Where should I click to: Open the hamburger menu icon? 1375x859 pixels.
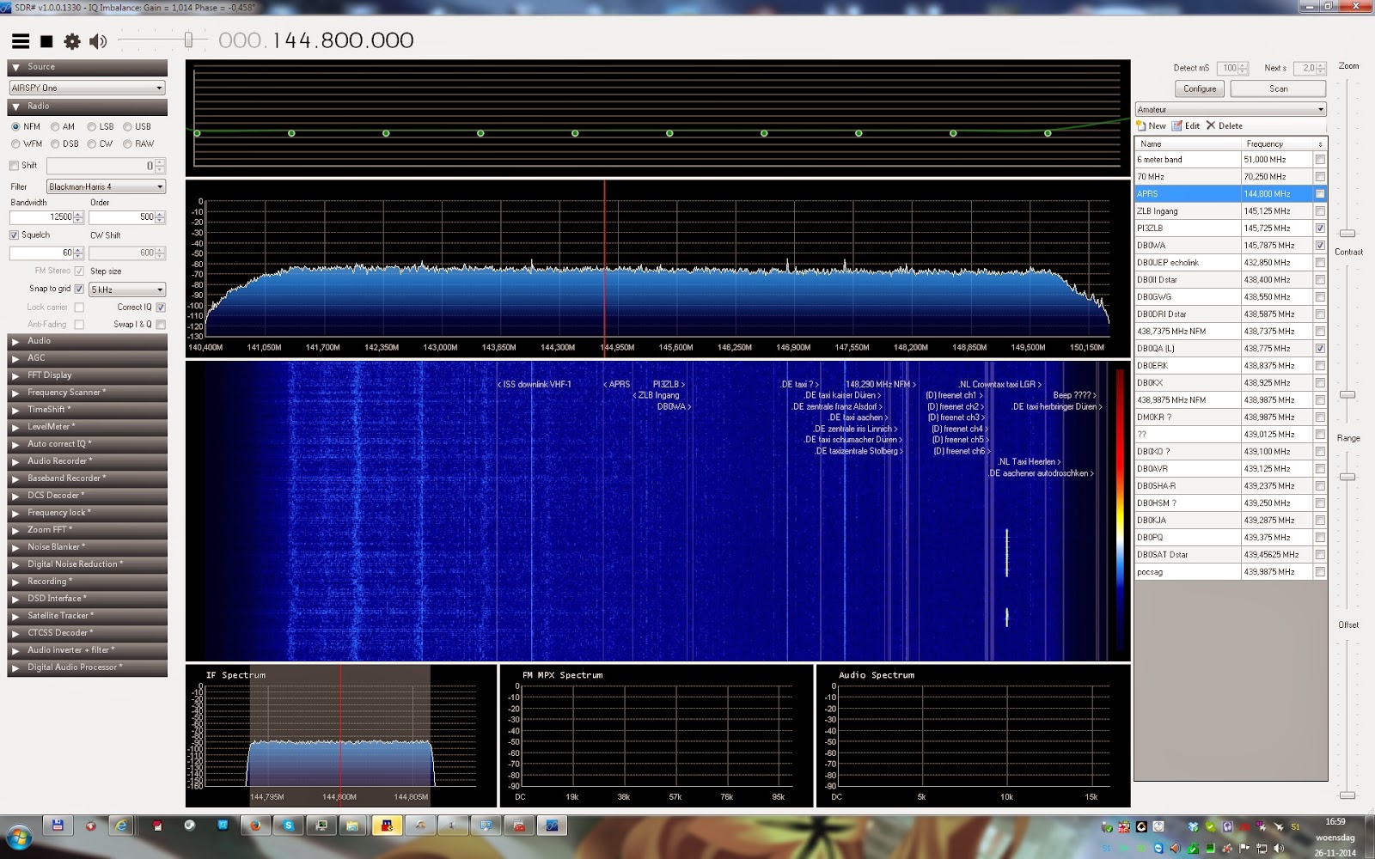coord(21,41)
